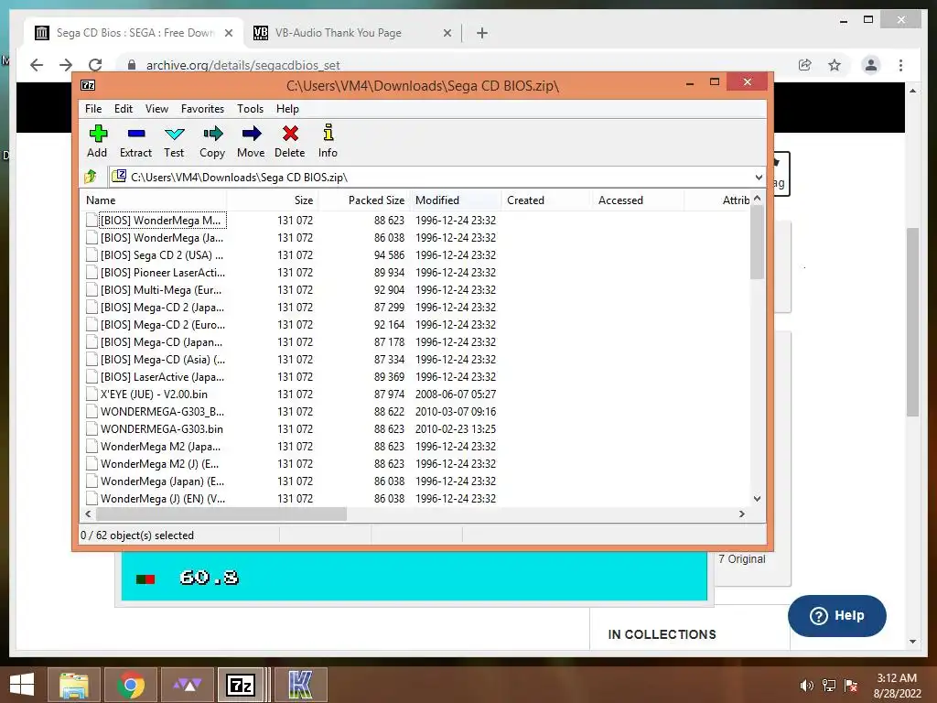Image resolution: width=937 pixels, height=703 pixels.
Task: Click the Add toolbar icon in 7-Zip
Action: point(97,141)
